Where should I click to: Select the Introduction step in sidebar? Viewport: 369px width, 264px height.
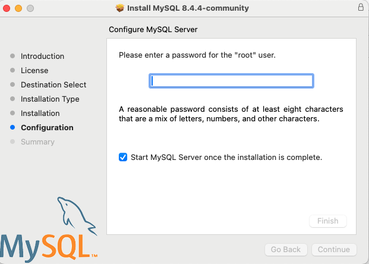coord(42,56)
